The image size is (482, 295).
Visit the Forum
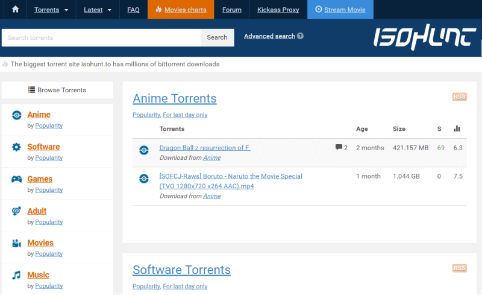[x=232, y=10]
